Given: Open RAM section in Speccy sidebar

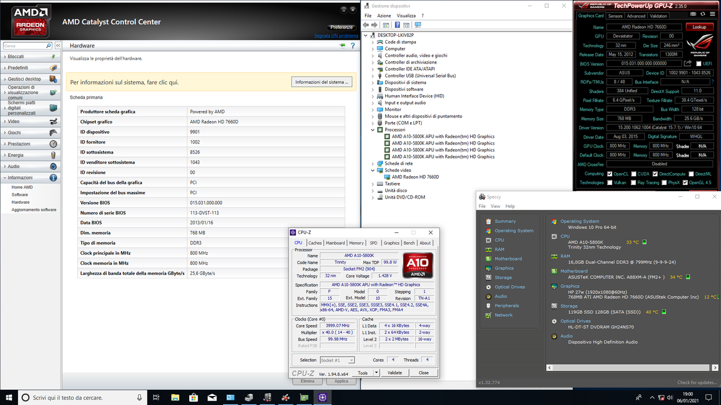Looking at the screenshot, I should (x=499, y=249).
